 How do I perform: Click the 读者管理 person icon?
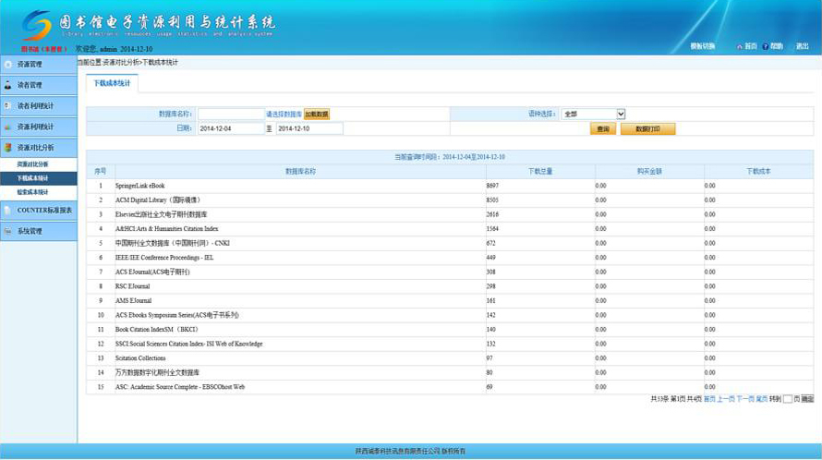click(8, 85)
